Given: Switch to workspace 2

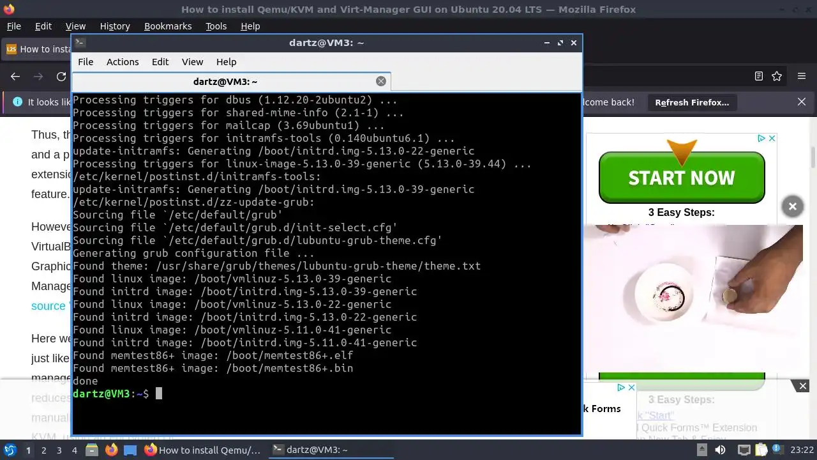Looking at the screenshot, I should 43,450.
